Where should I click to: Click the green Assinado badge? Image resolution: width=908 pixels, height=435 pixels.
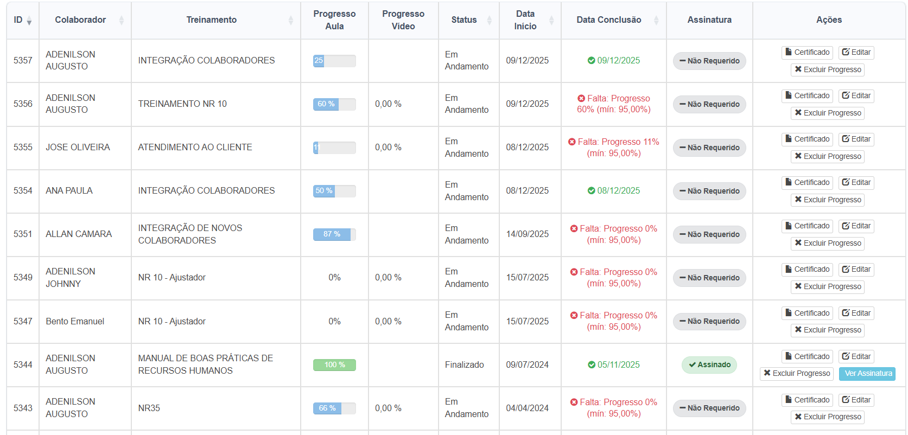click(x=709, y=365)
